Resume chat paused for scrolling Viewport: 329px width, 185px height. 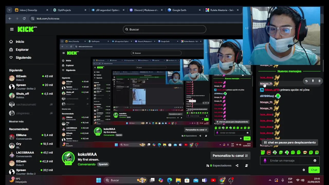289,142
